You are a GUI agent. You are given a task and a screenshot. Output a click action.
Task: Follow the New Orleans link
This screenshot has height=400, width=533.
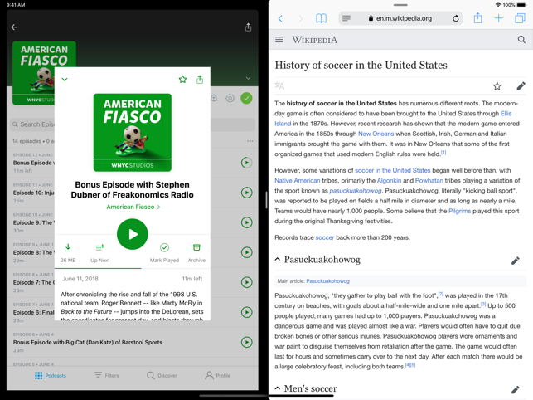pyautogui.click(x=376, y=133)
